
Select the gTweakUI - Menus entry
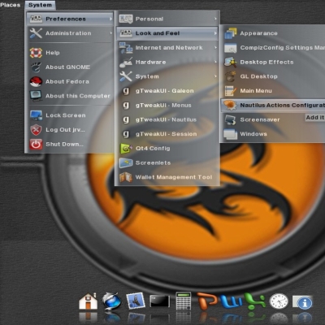coord(167,105)
